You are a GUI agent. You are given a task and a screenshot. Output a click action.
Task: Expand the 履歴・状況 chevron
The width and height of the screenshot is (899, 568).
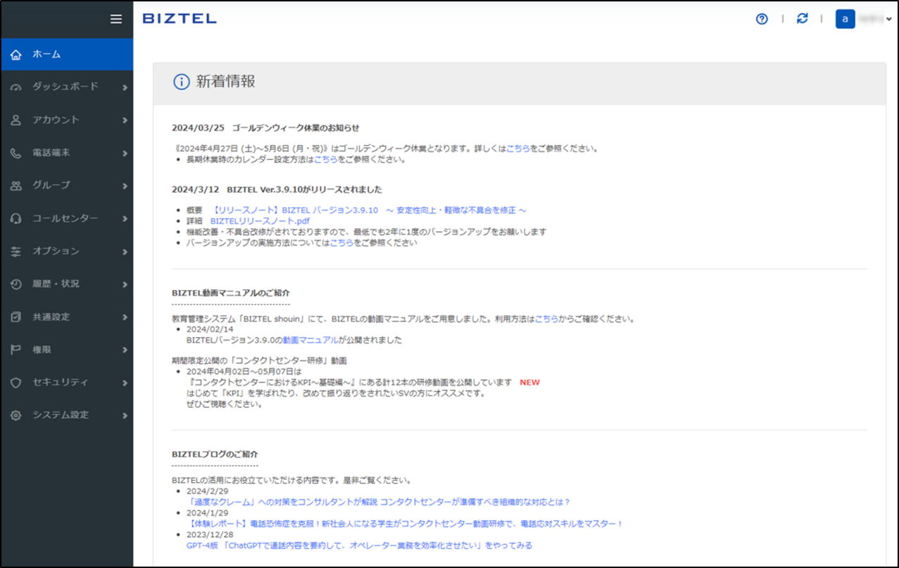pyautogui.click(x=125, y=284)
